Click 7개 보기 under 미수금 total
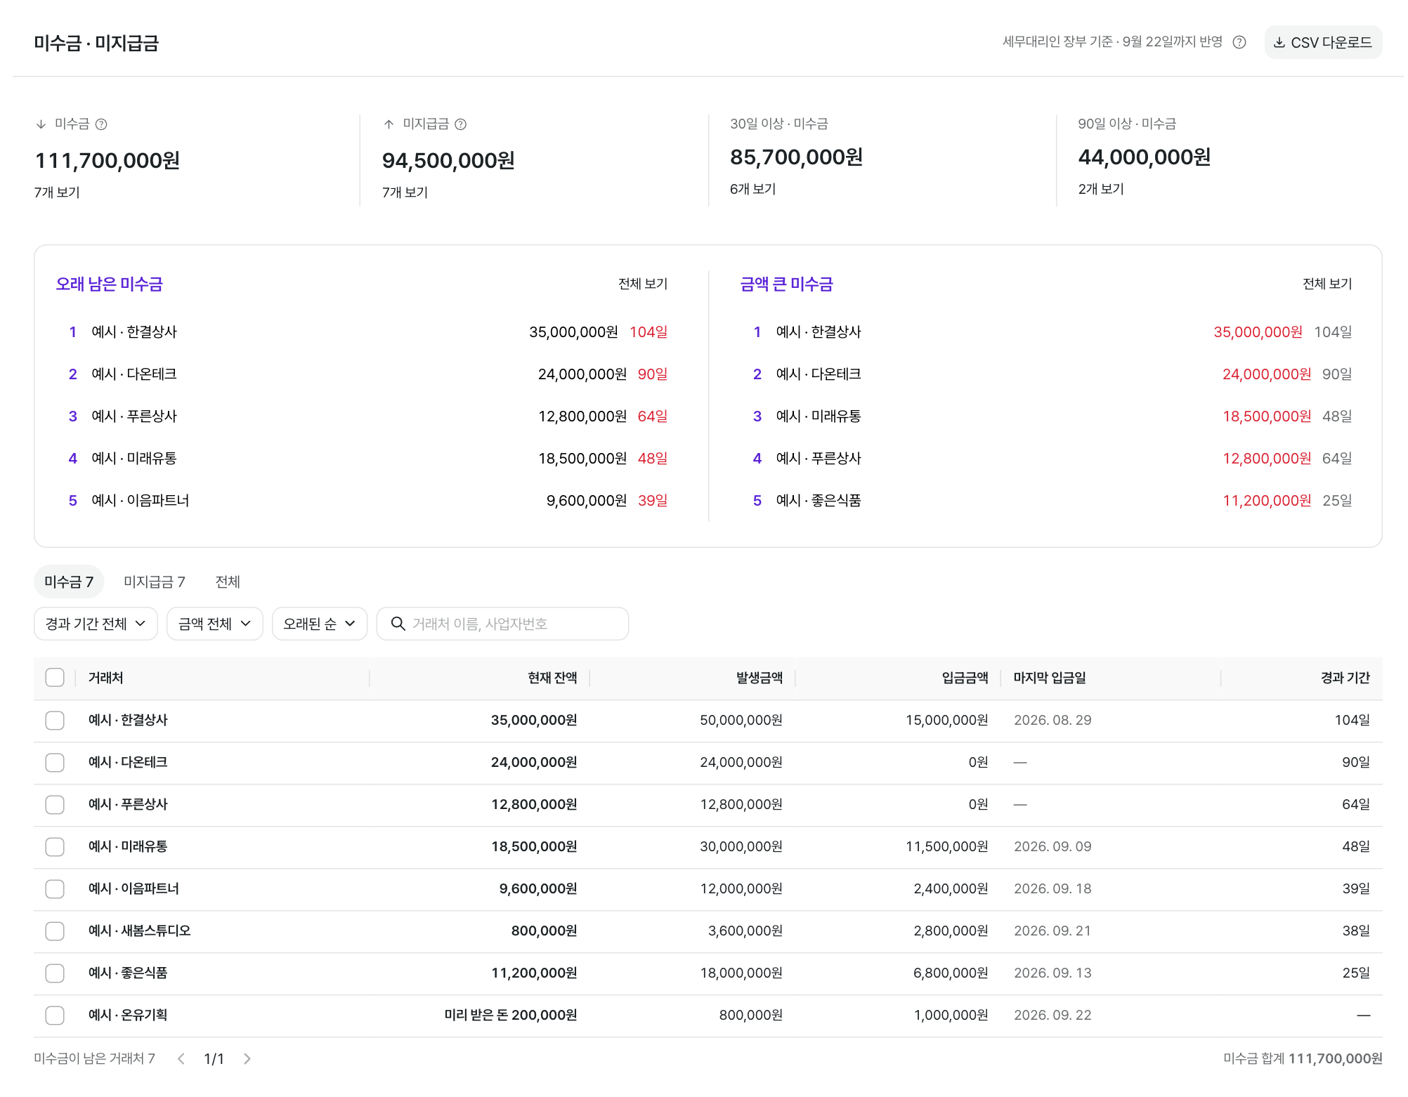Image resolution: width=1408 pixels, height=1097 pixels. click(x=57, y=192)
